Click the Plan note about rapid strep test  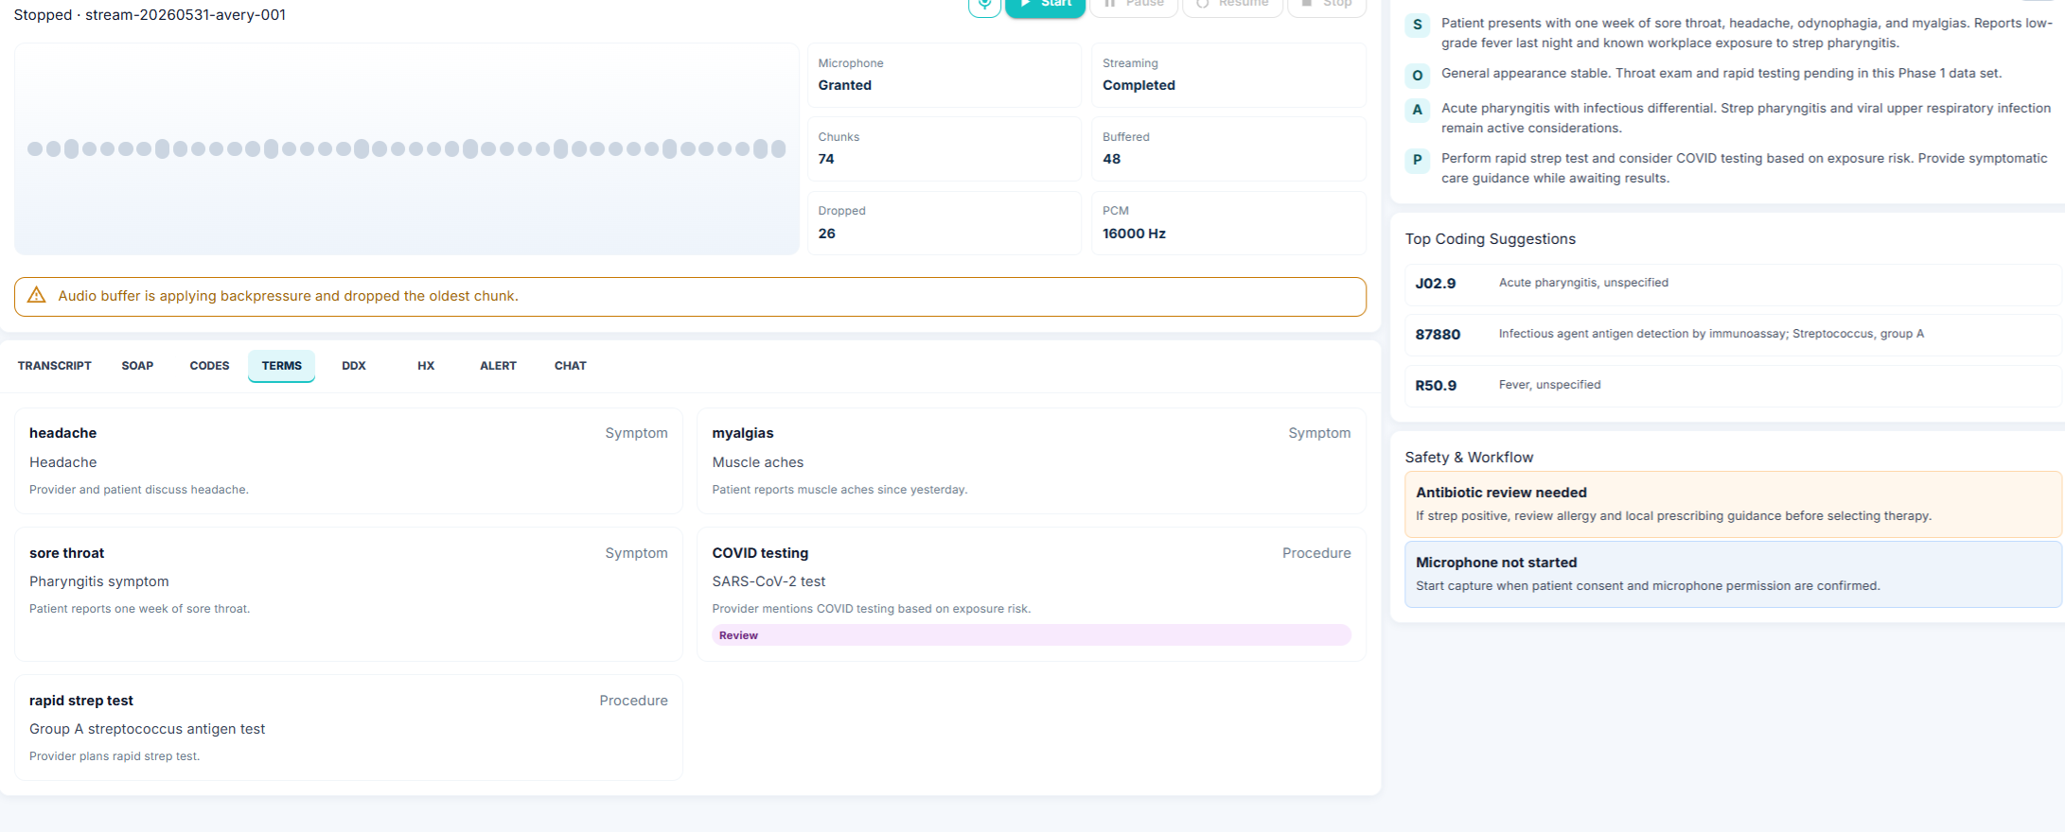1744,168
